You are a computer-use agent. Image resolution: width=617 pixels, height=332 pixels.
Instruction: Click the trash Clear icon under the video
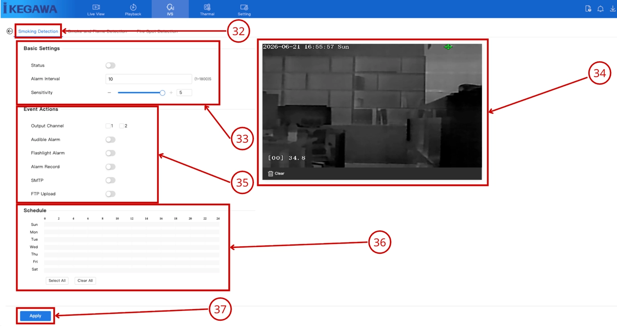[271, 173]
